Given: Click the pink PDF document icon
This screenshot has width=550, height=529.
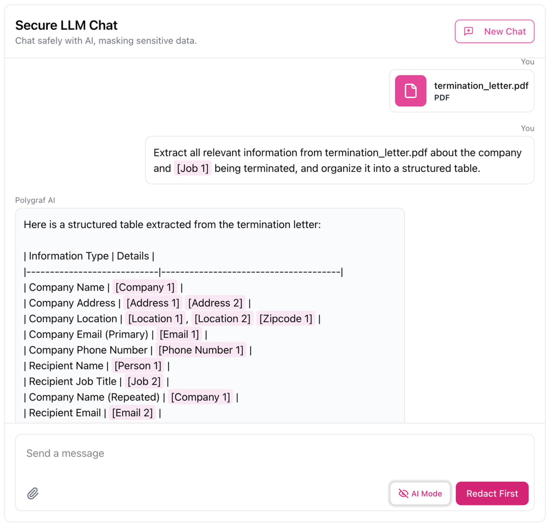Looking at the screenshot, I should tap(411, 91).
